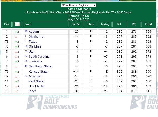Open the Oklahoma team scorecard

(36, 37)
